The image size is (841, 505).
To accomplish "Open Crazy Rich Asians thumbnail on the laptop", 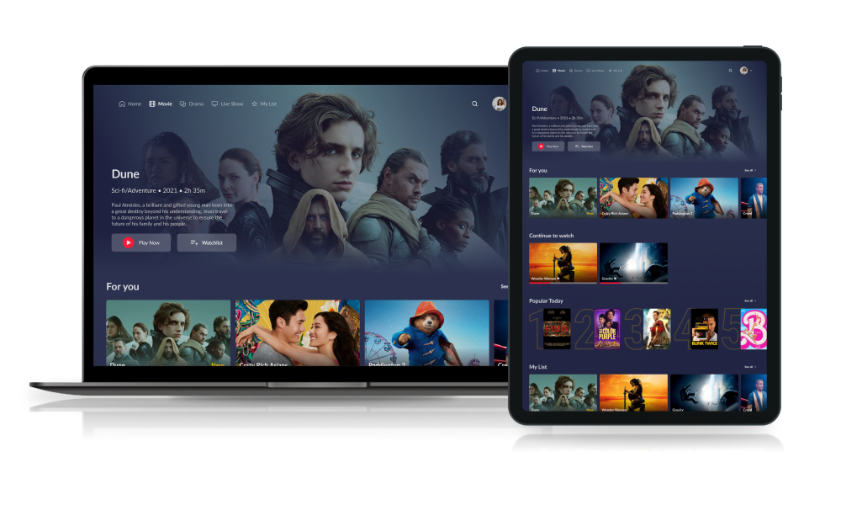I will 298,332.
